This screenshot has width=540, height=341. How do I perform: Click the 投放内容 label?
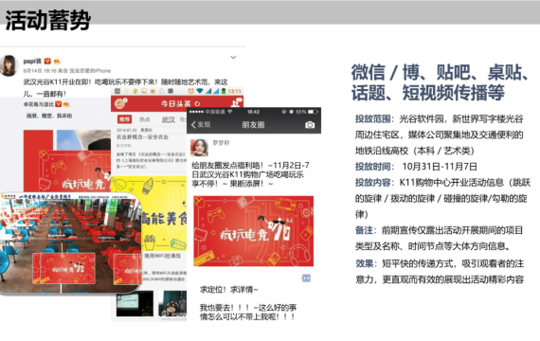(x=373, y=182)
